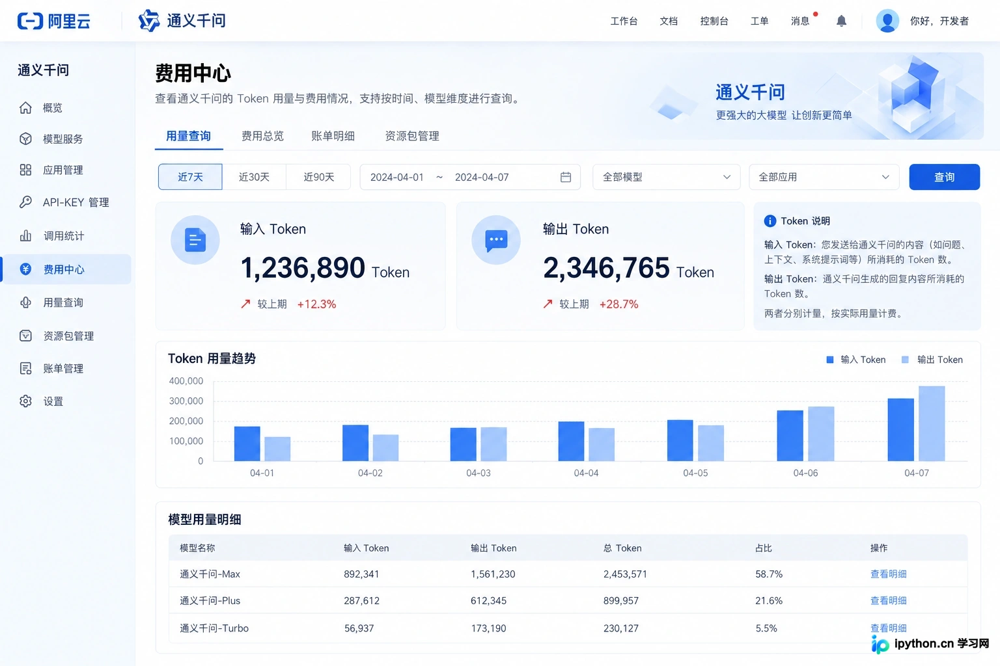The image size is (1000, 666).
Task: Click the sidebar 用量查询 icon
Action: (x=25, y=302)
